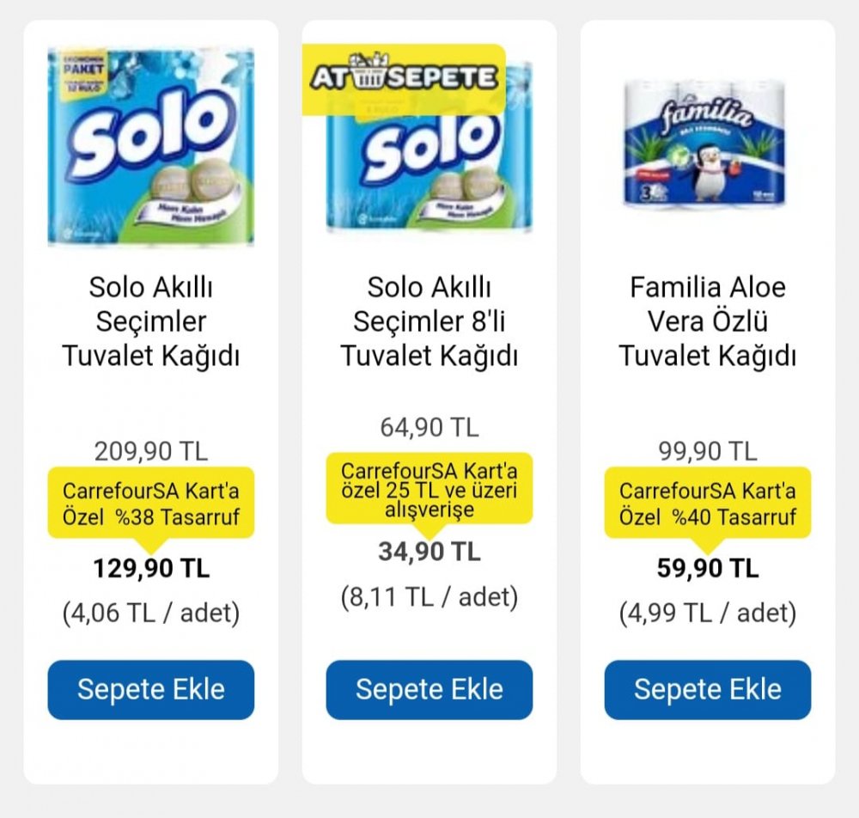Add Solo 209,90 TL pack to cart

(x=150, y=689)
